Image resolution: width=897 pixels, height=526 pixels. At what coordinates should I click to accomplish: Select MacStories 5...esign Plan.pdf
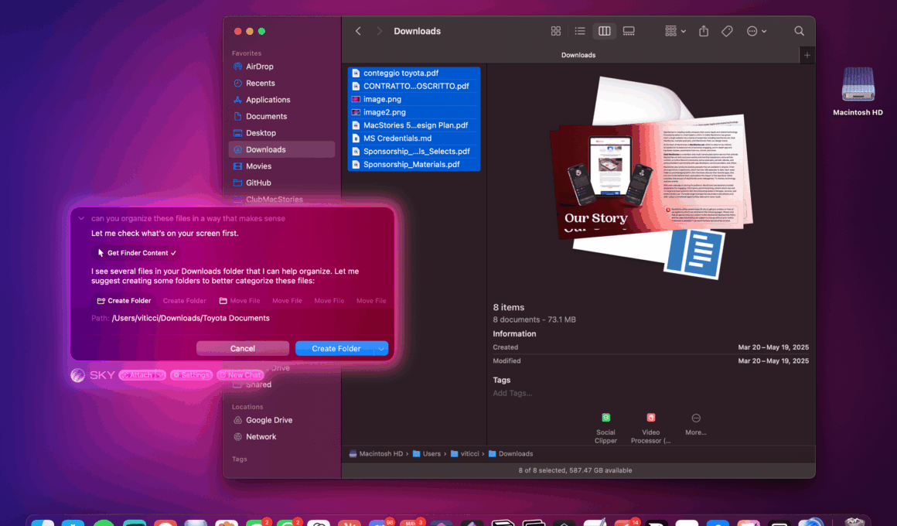pos(414,125)
